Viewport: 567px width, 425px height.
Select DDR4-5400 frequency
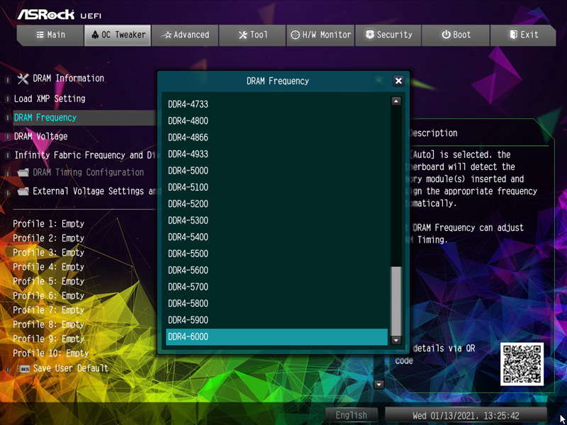point(276,237)
